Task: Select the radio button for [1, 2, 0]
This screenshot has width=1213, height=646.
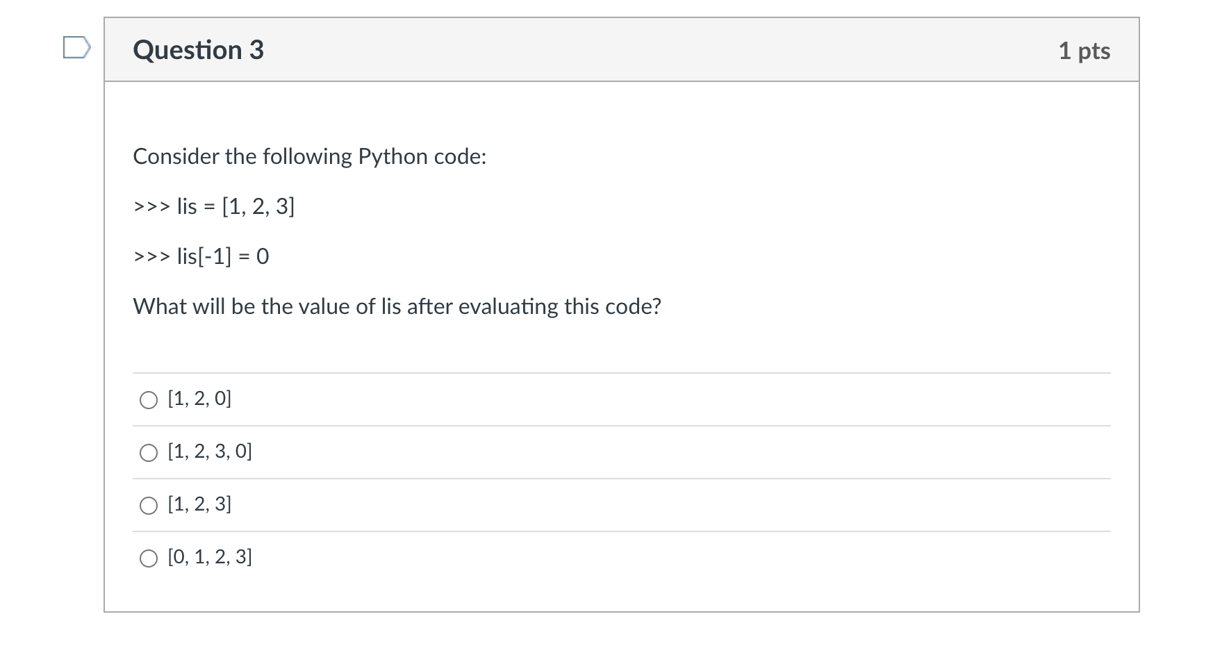Action: (x=149, y=400)
